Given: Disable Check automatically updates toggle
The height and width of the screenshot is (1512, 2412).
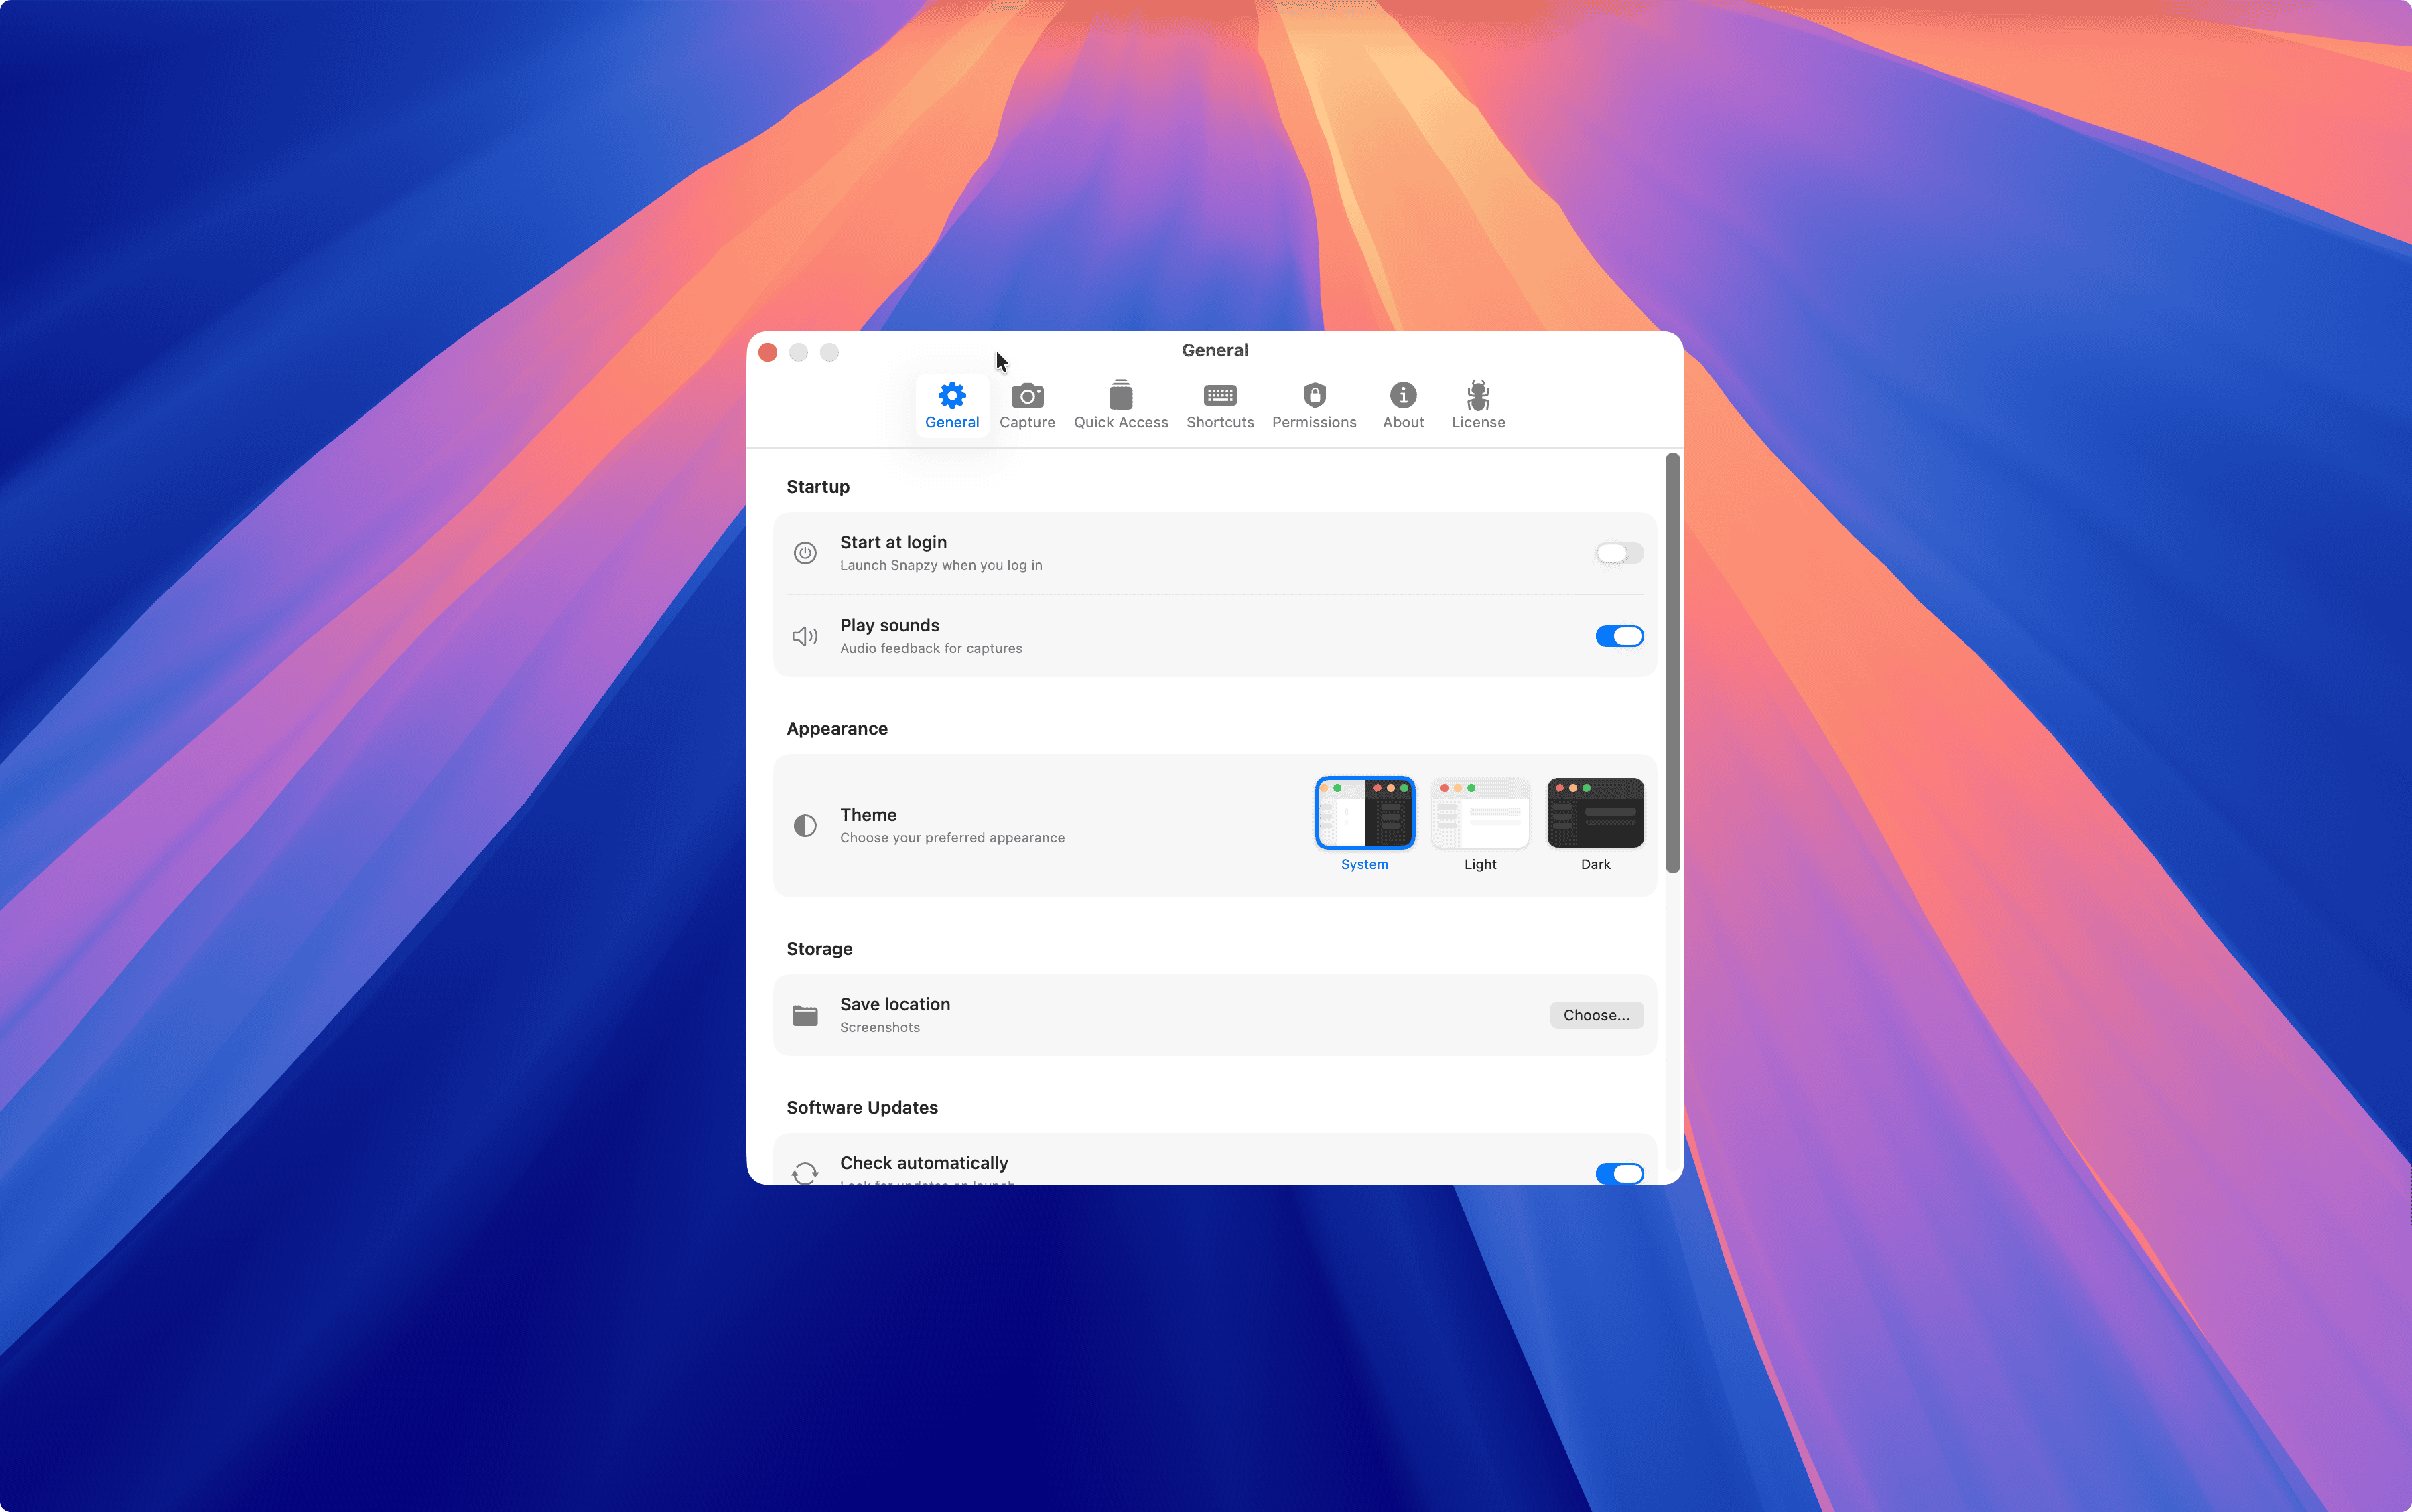Looking at the screenshot, I should pos(1619,1173).
